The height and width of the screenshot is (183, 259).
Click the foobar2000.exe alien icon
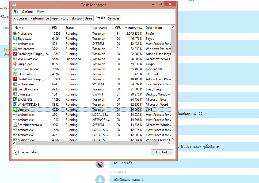click(x=15, y=69)
